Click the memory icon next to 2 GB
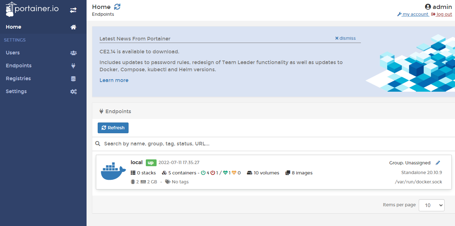 [143, 182]
